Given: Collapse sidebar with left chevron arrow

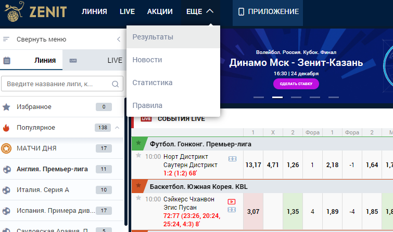Looking at the screenshot, I should click(x=119, y=39).
